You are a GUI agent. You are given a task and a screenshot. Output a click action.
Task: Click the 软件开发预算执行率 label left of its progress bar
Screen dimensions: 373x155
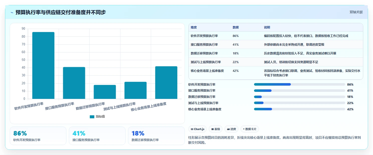202,84
